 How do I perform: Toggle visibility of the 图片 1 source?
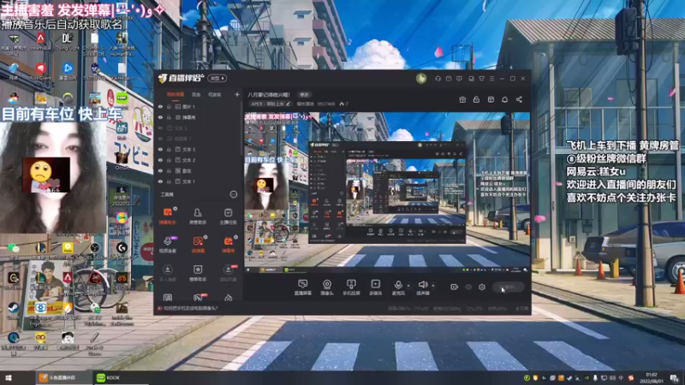click(x=160, y=106)
